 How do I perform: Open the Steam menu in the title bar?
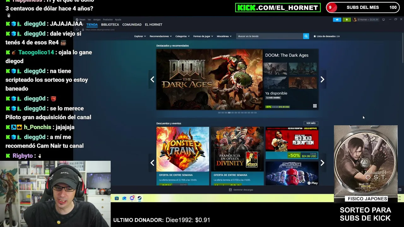82,20
